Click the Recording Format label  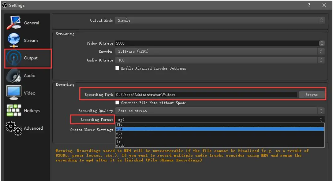97,120
